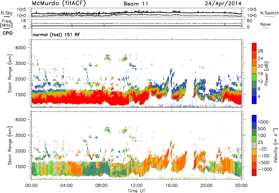Click '500' on the Velocity color bar
The height and width of the screenshot is (193, 279).
262,129
